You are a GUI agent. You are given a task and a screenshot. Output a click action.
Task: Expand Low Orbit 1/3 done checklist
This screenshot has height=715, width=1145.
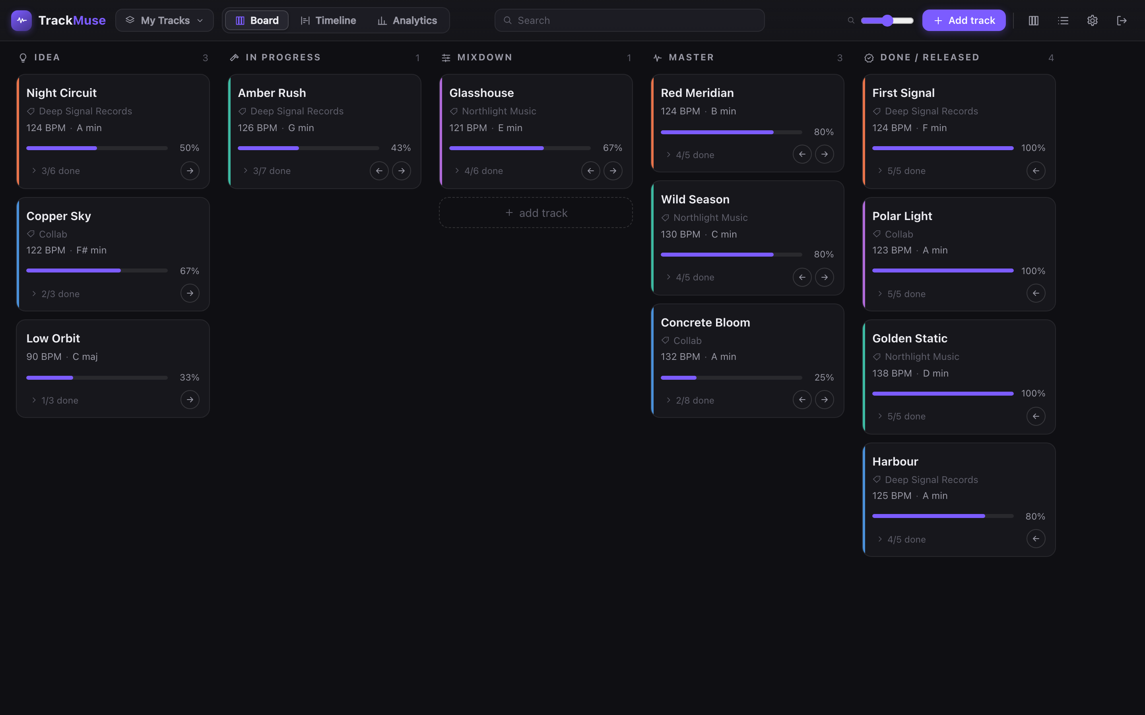click(55, 400)
